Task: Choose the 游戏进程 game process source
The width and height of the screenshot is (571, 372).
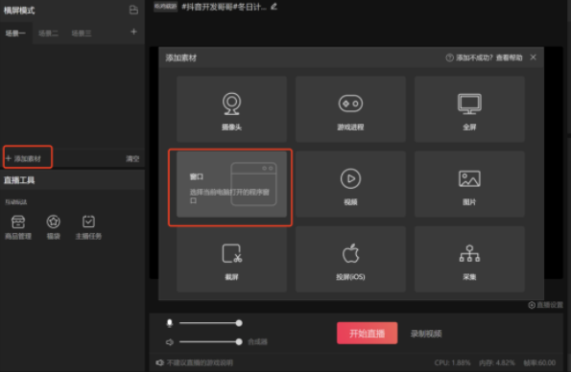Action: (x=350, y=109)
